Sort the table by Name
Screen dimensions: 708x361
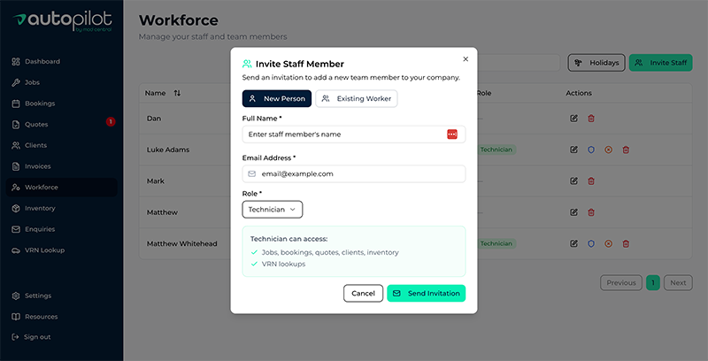(x=178, y=93)
